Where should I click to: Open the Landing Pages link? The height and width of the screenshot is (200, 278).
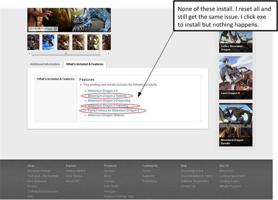click(x=229, y=181)
